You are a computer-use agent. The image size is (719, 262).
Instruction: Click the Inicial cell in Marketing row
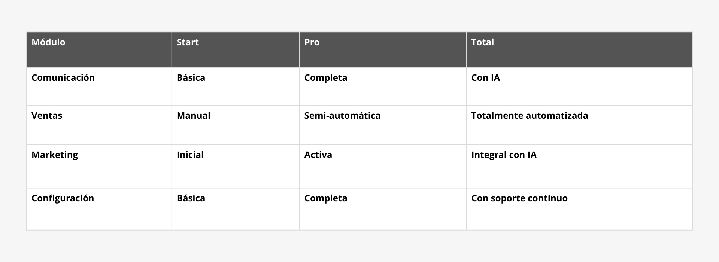tap(190, 155)
